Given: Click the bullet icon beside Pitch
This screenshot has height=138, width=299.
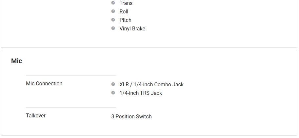Looking at the screenshot, I should pyautogui.click(x=113, y=20).
